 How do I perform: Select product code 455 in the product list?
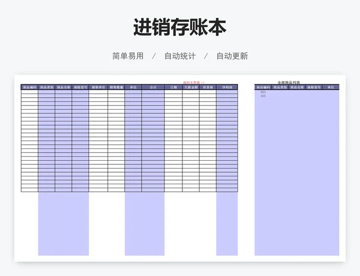263,96
